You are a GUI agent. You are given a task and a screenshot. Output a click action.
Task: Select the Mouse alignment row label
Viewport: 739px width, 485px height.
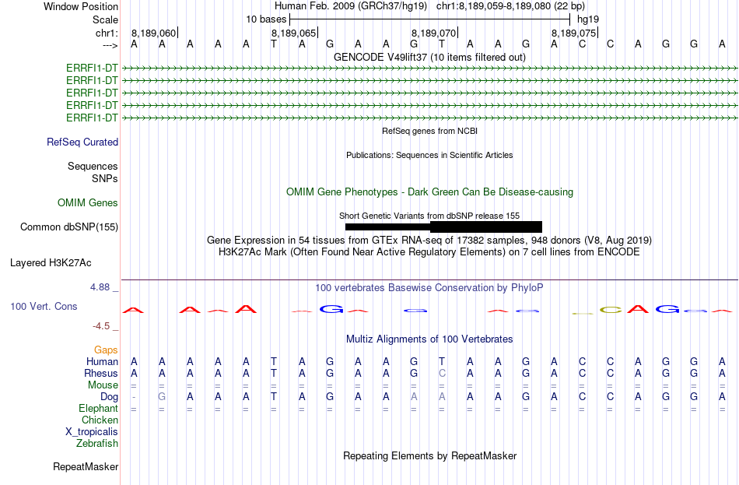coord(103,385)
